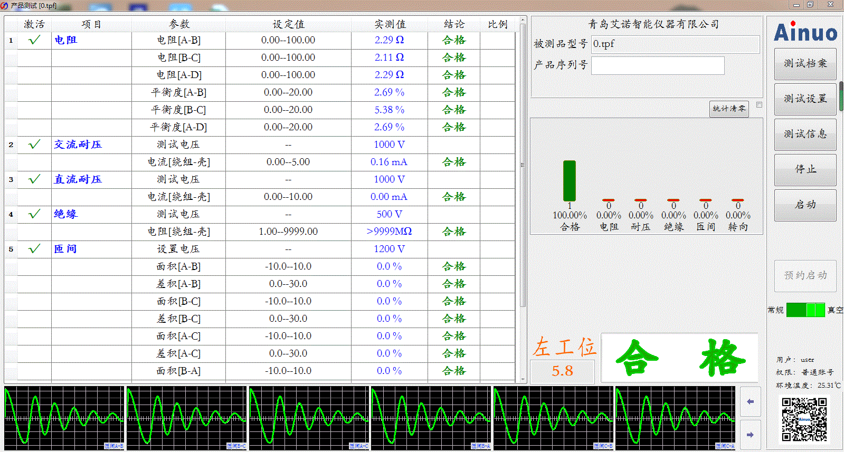Click the 统计清零 reset statistics button
The height and width of the screenshot is (452, 844).
coord(729,109)
